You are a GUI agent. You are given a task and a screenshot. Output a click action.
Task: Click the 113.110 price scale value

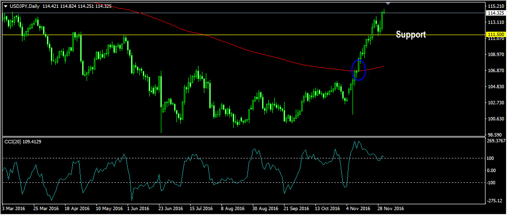coord(496,22)
